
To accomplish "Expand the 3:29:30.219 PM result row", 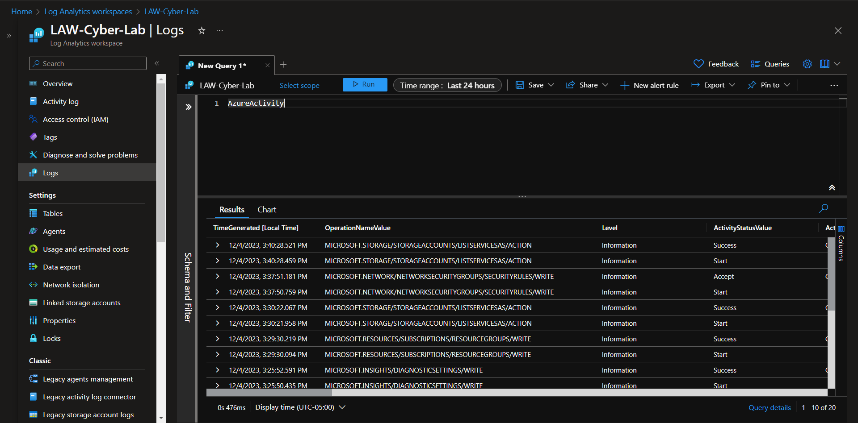I will (218, 339).
